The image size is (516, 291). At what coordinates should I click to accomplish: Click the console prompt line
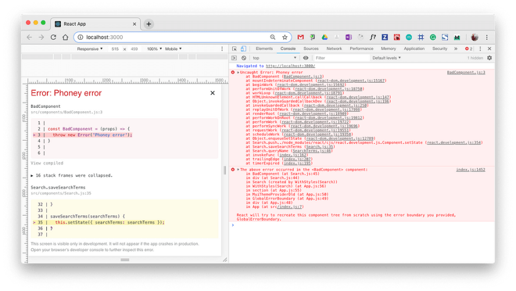click(362, 225)
